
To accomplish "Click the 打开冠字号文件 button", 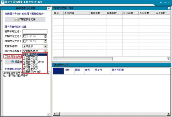I will [x=25, y=20].
